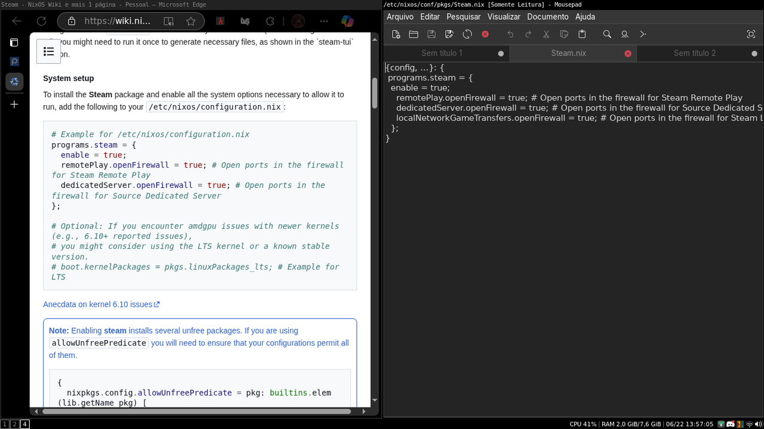Open the volume tray icon
The image size is (764, 429).
point(759,424)
